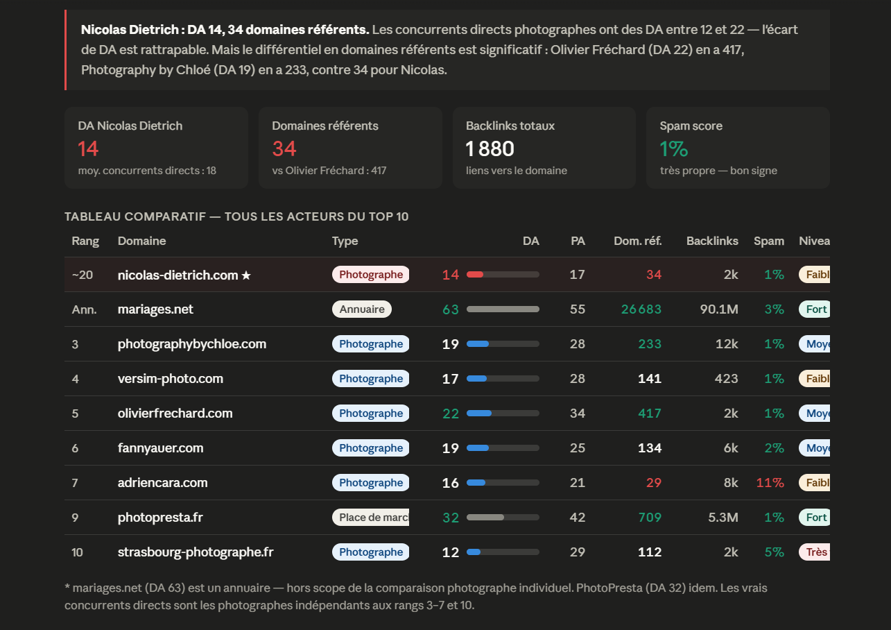Click DA value 32 for photopresta.fr
The width and height of the screenshot is (891, 630).
[x=451, y=518]
